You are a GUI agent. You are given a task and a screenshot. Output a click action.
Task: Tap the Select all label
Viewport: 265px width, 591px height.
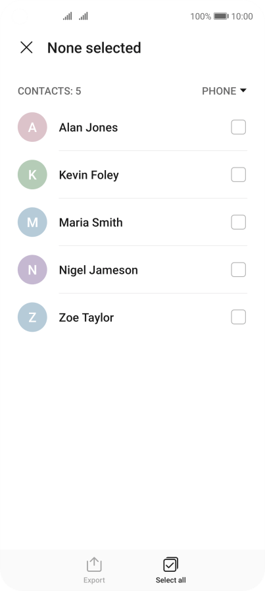coord(171,580)
